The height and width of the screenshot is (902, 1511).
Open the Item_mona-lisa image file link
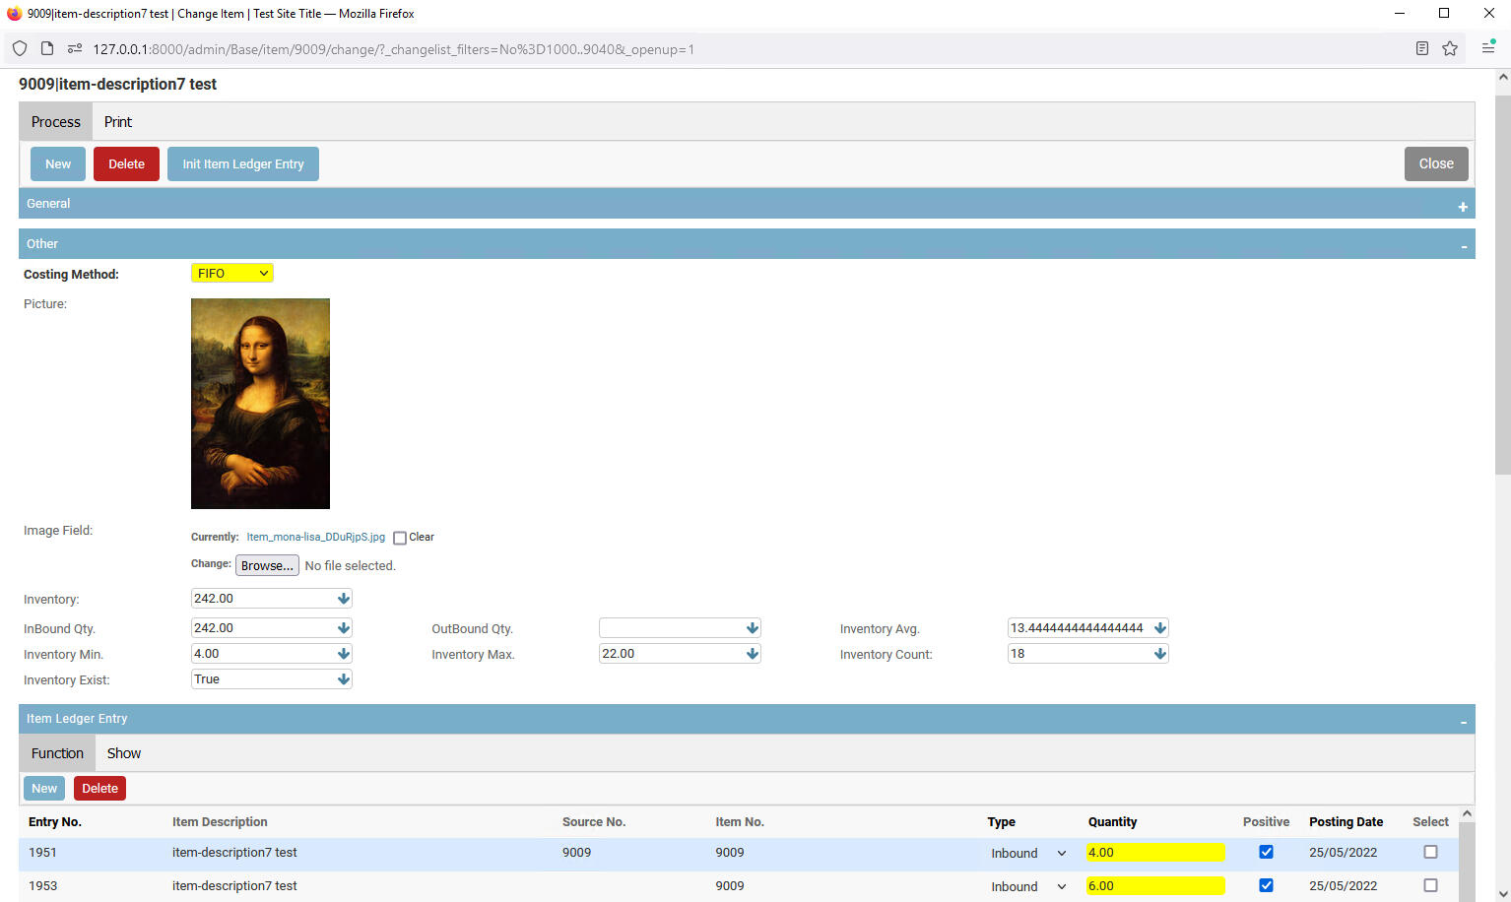315,538
